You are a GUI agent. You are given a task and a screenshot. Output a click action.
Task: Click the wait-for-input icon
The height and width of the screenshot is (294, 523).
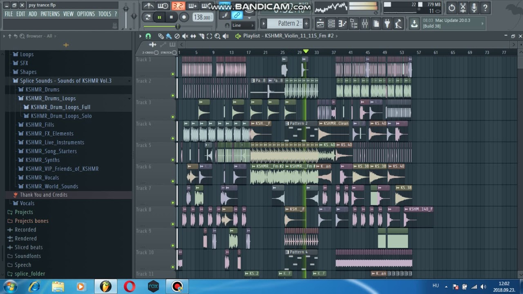[163, 6]
